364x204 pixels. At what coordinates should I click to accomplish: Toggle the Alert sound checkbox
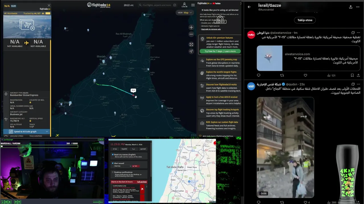113,163
